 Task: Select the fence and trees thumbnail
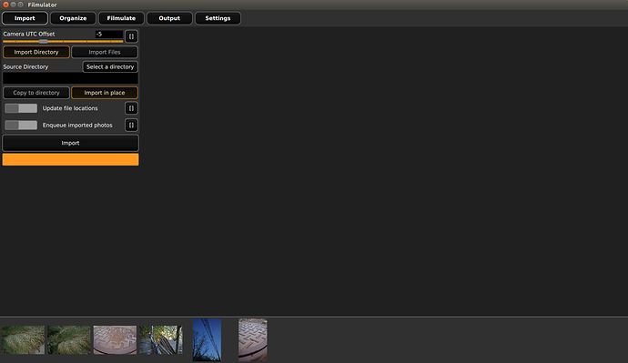tap(161, 339)
